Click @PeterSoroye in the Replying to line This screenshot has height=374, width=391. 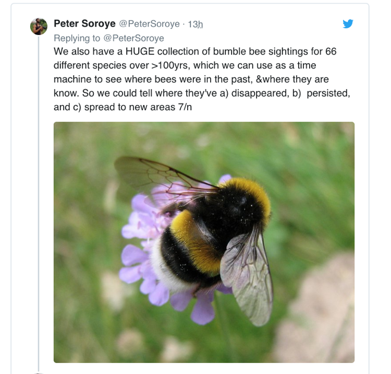136,38
